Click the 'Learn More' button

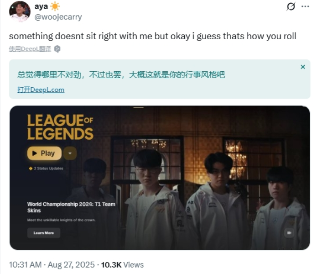[44, 233]
